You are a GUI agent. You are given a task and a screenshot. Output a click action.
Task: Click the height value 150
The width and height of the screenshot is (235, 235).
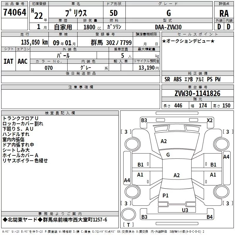pos(226,106)
